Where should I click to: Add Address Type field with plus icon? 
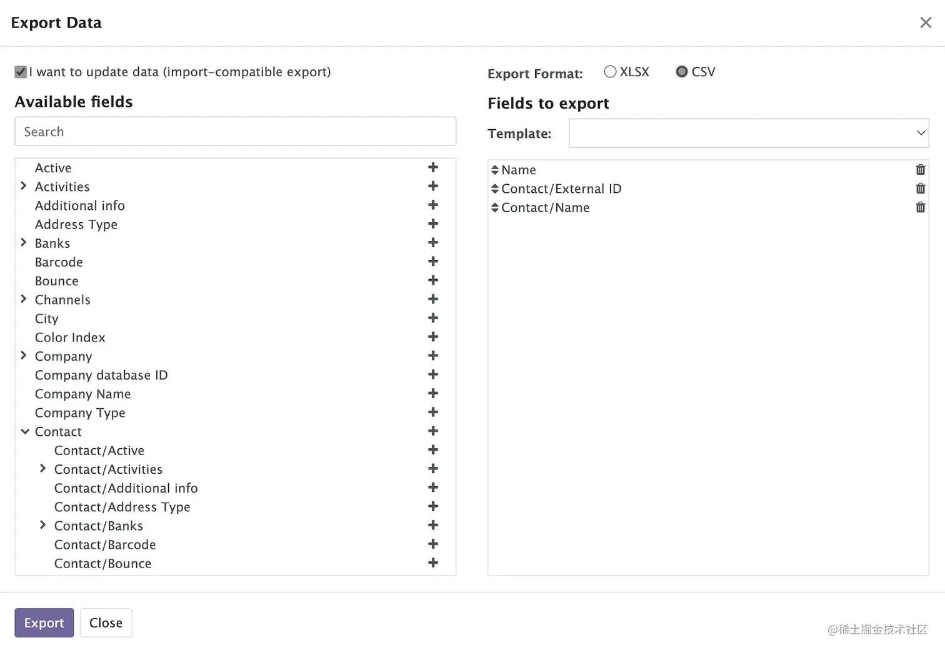[x=433, y=223]
